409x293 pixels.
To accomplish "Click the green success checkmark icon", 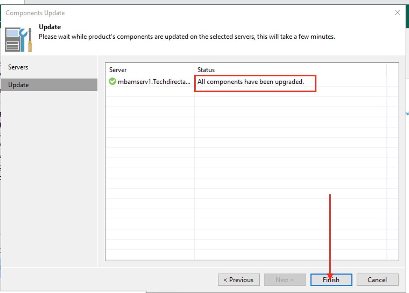I will pyautogui.click(x=112, y=81).
